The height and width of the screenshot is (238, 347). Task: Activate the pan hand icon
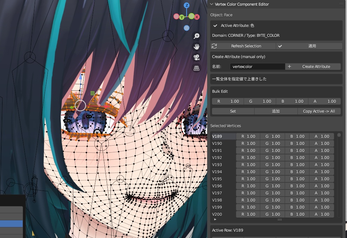(x=196, y=46)
